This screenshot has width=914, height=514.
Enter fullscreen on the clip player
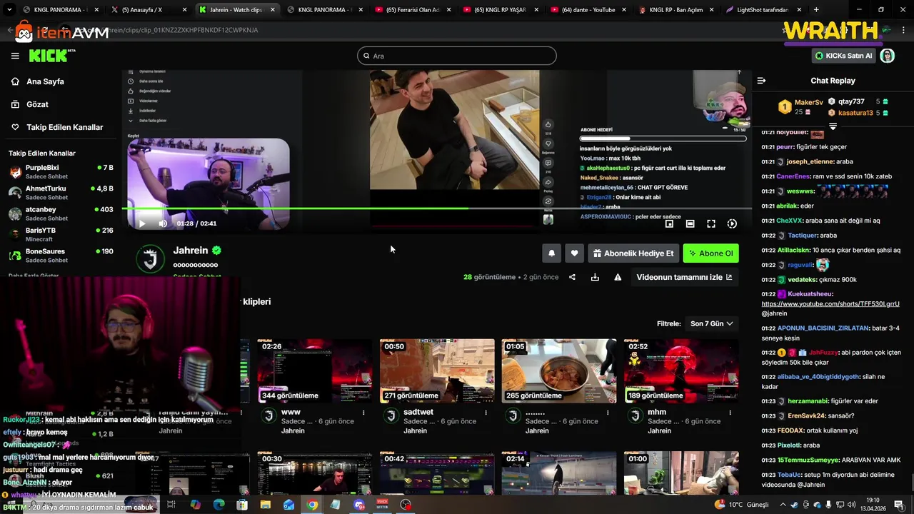(711, 223)
